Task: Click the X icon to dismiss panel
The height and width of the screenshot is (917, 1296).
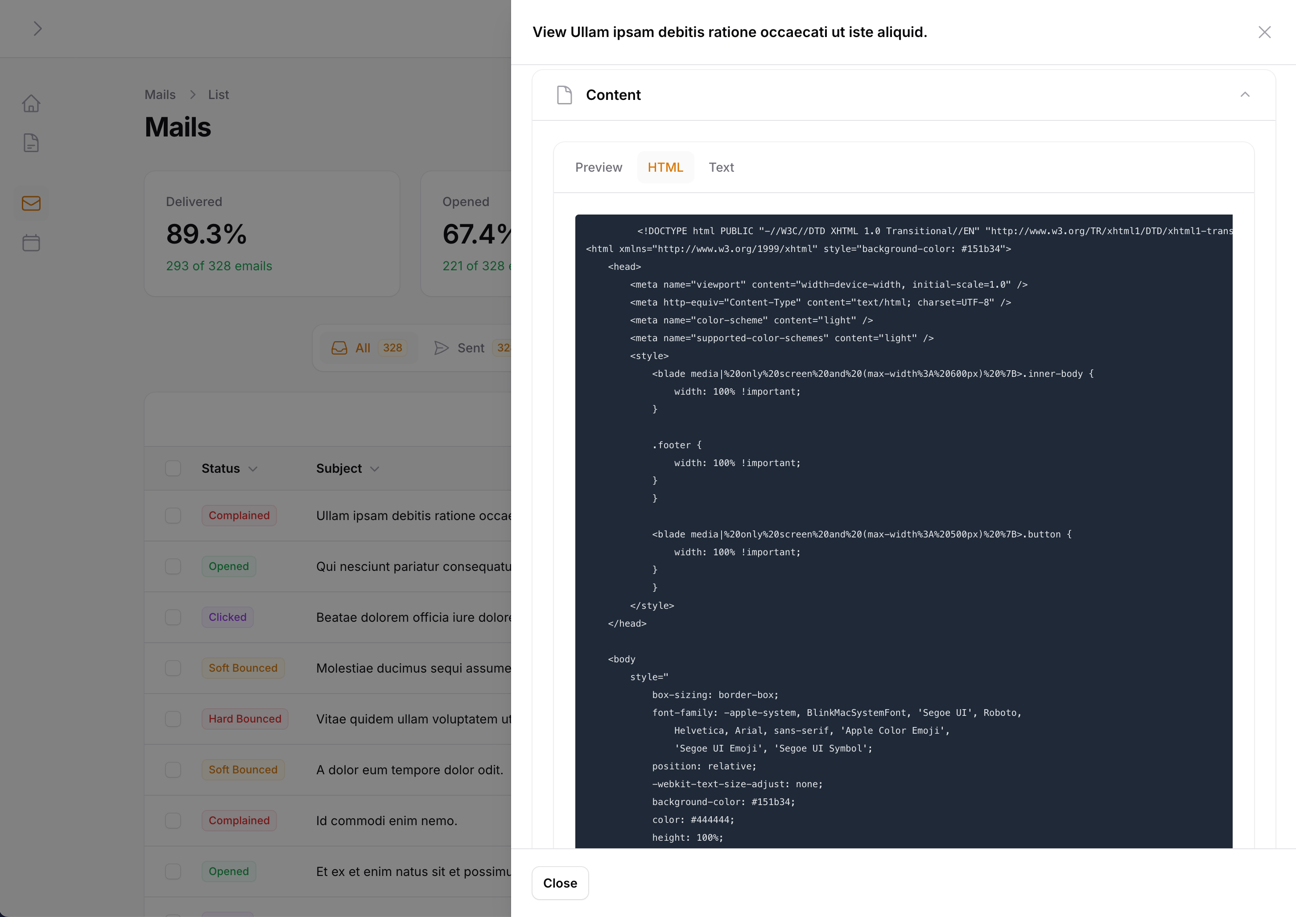Action: (1264, 32)
